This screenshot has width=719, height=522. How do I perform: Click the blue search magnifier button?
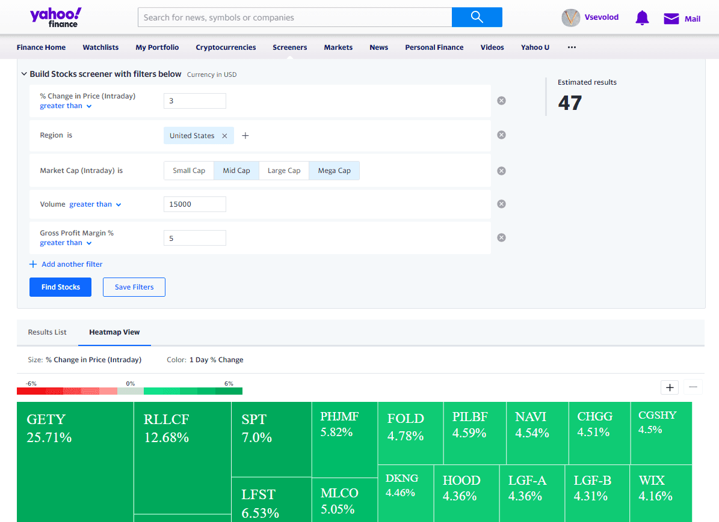(477, 17)
